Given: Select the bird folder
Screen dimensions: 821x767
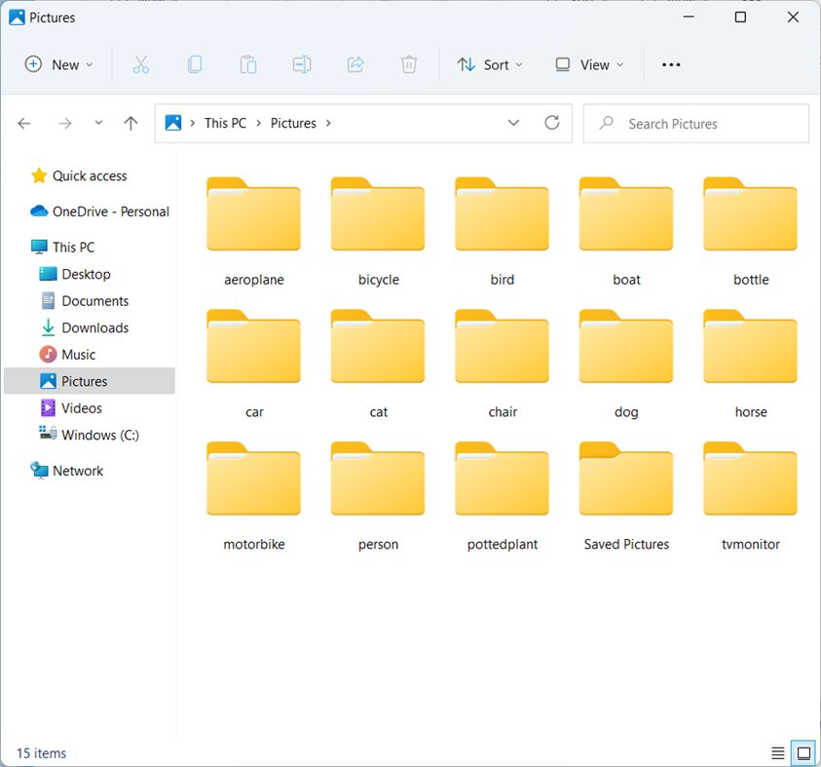Looking at the screenshot, I should (x=503, y=232).
